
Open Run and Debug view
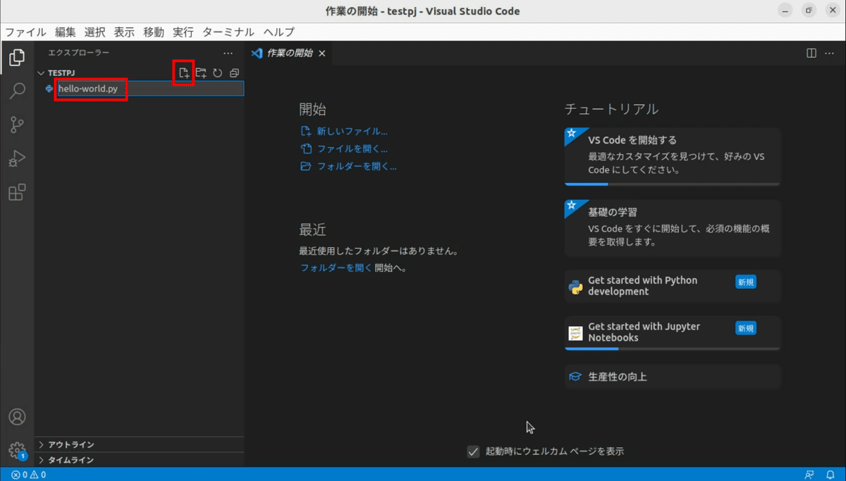(17, 159)
